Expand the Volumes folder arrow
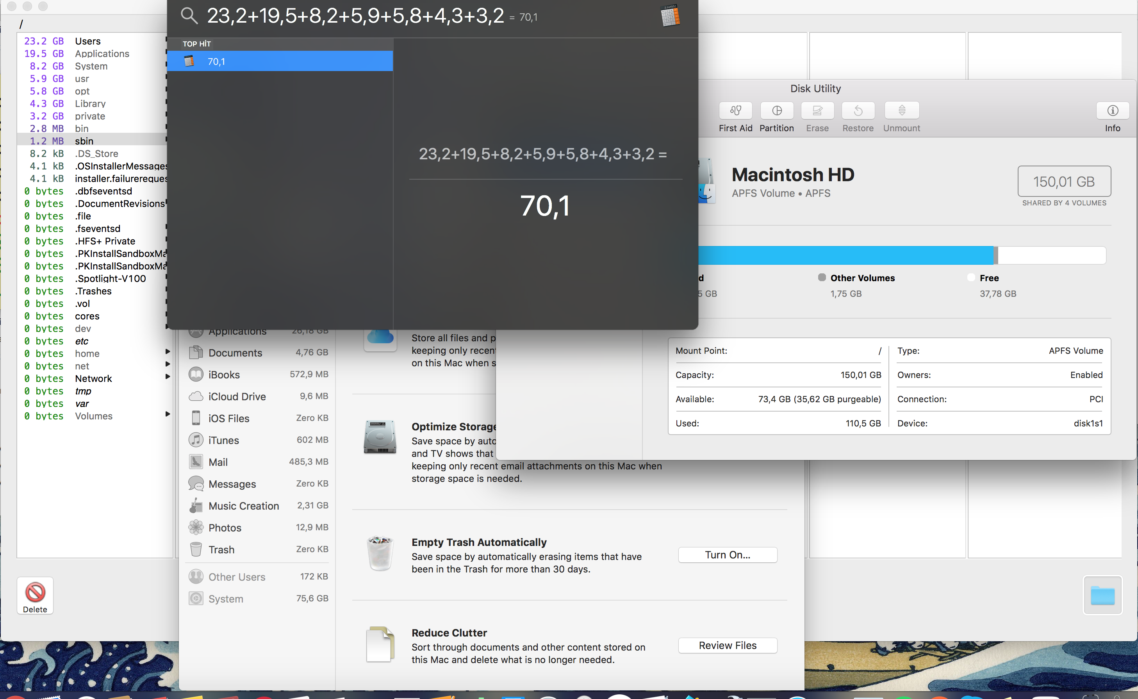Image resolution: width=1138 pixels, height=699 pixels. tap(168, 415)
